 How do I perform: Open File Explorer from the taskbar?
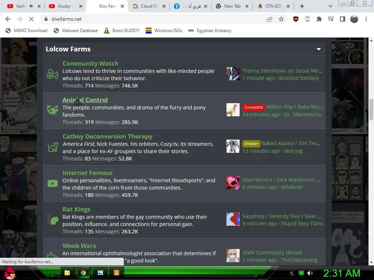tap(67, 273)
